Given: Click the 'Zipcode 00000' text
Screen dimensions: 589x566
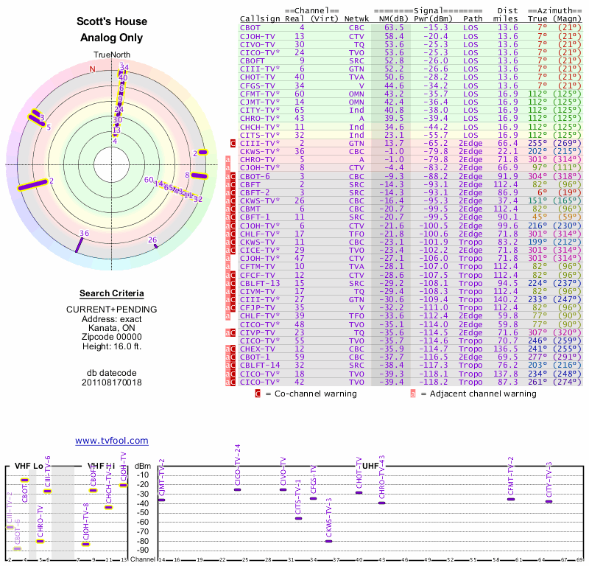Looking at the screenshot, I should [112, 337].
